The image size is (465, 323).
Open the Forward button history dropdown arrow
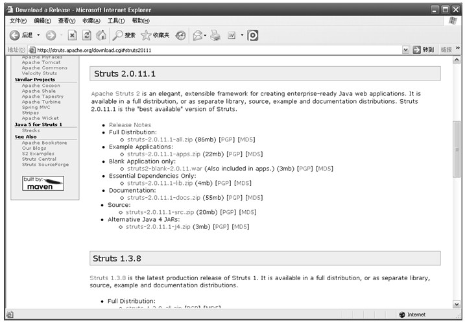click(62, 35)
